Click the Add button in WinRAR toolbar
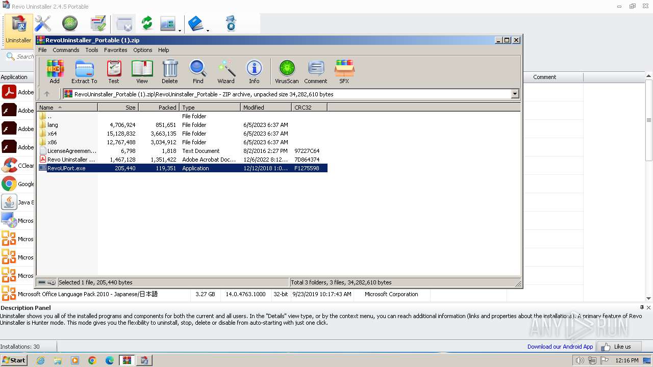 pyautogui.click(x=55, y=71)
